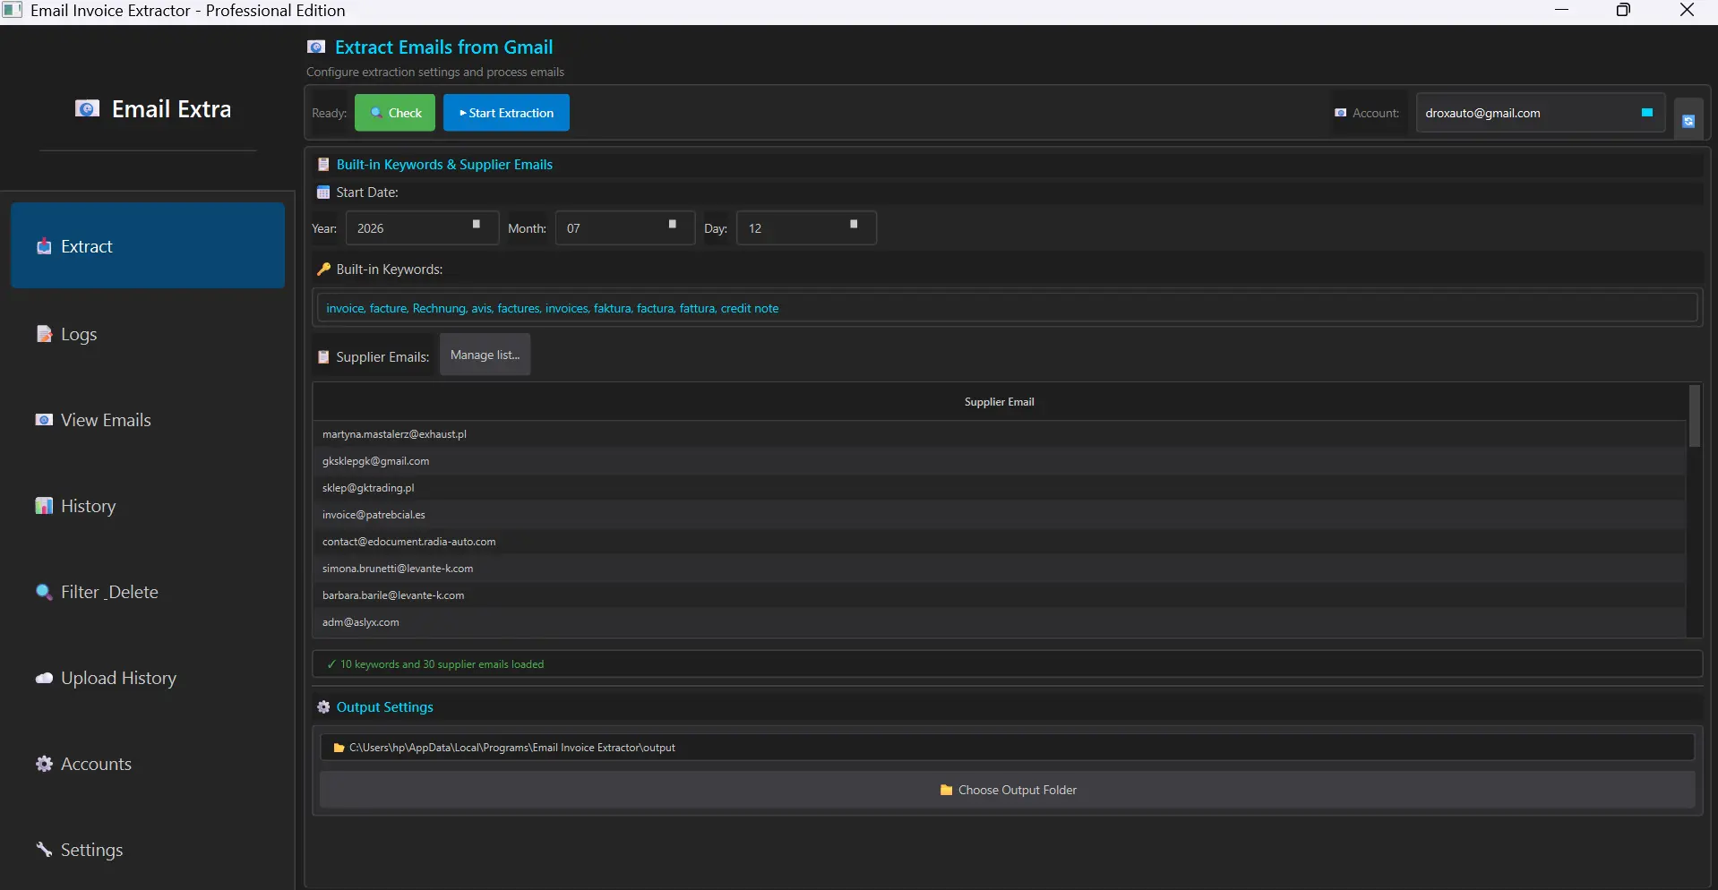Select martyna.mastalerz@exhaust.pl row
The image size is (1718, 890).
(x=999, y=434)
